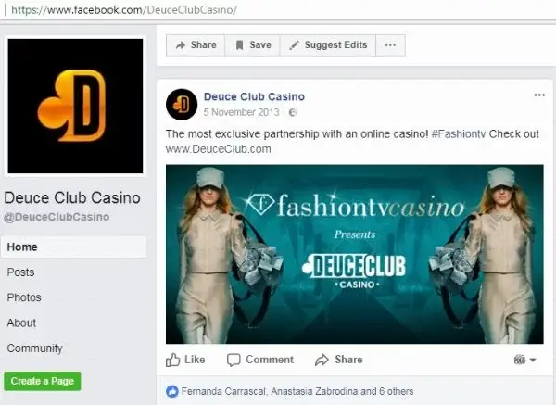The height and width of the screenshot is (405, 556).
Task: Click the Comment speech bubble icon
Action: coord(234,360)
